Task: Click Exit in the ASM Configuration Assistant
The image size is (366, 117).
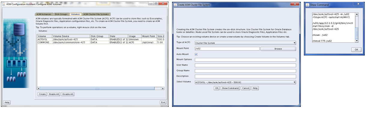Action: pos(163,102)
